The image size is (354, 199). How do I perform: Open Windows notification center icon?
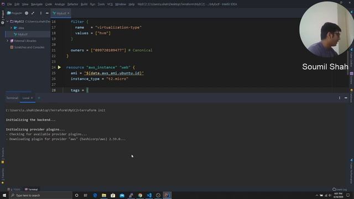[x=348, y=195]
